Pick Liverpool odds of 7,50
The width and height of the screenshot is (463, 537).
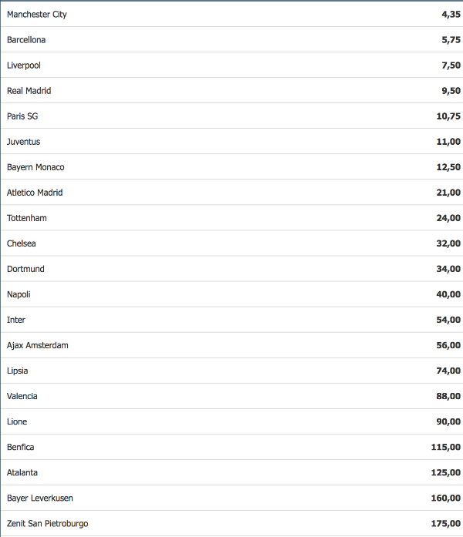(x=451, y=65)
